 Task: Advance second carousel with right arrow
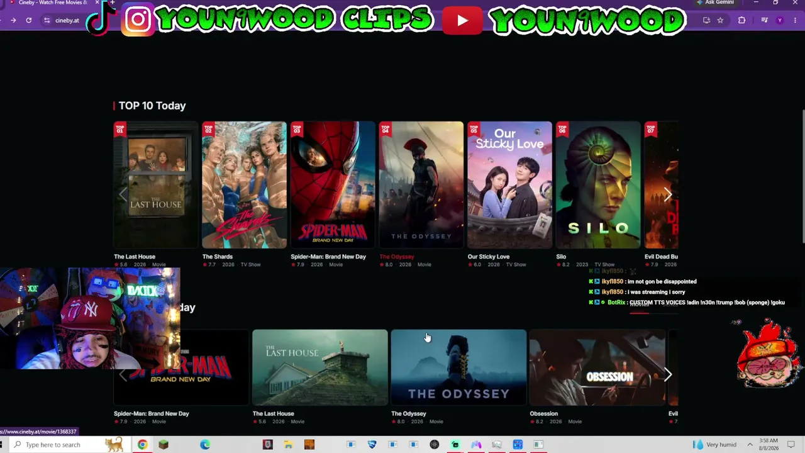tap(667, 375)
